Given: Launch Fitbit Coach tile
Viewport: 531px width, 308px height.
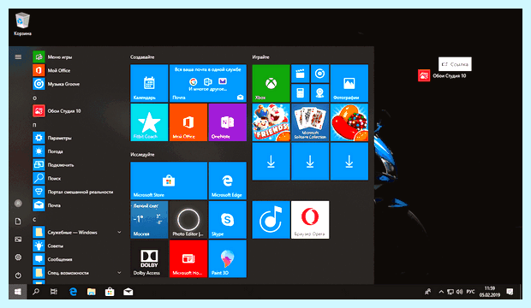Looking at the screenshot, I should [x=149, y=122].
